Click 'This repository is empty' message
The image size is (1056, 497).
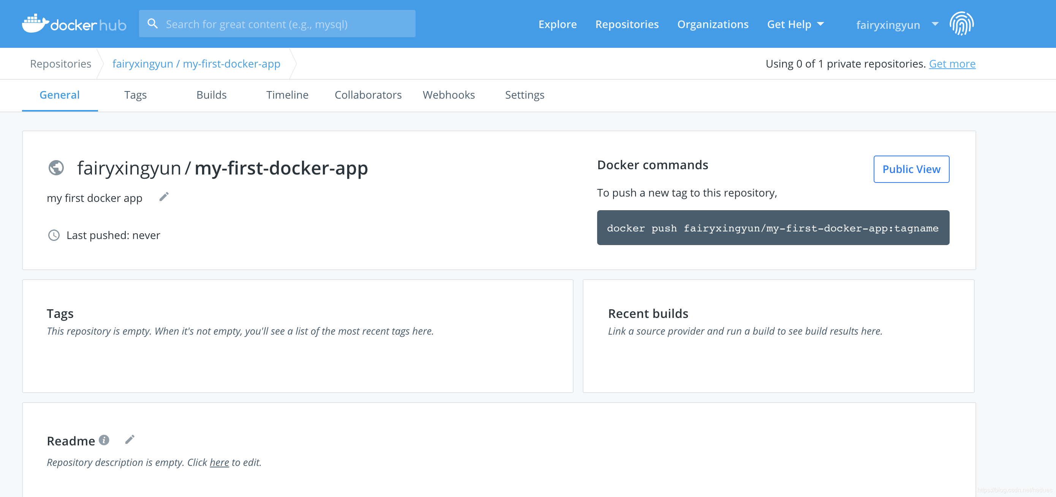[x=240, y=331]
